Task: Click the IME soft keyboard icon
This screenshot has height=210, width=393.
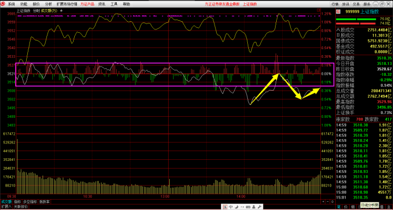Action: [248, 207]
